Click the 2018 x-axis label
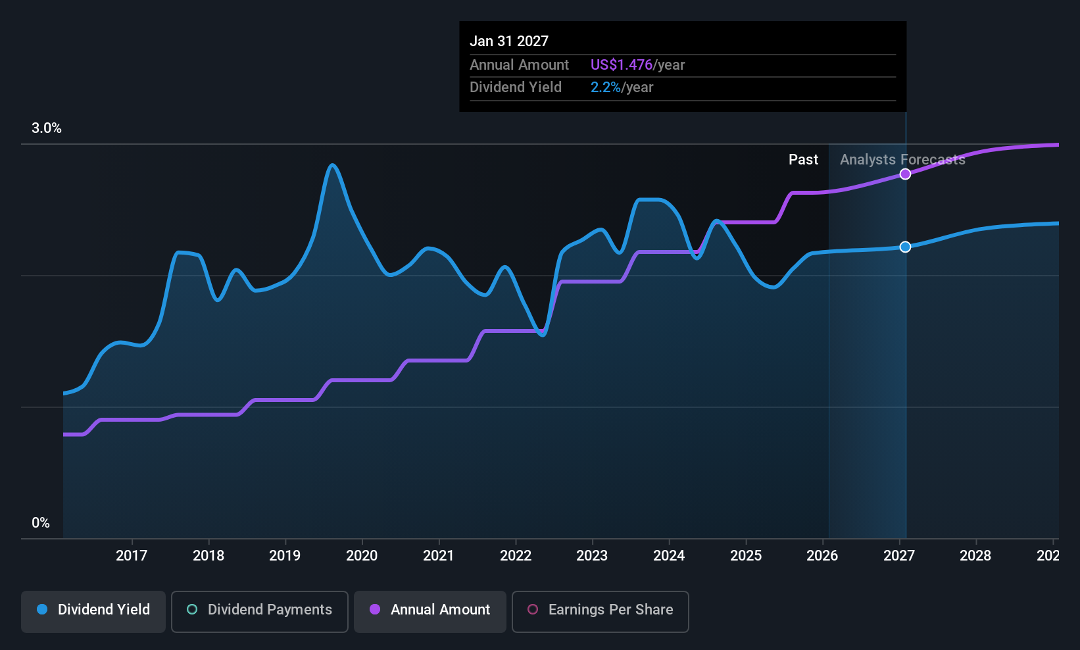Viewport: 1080px width, 650px height. (x=209, y=555)
